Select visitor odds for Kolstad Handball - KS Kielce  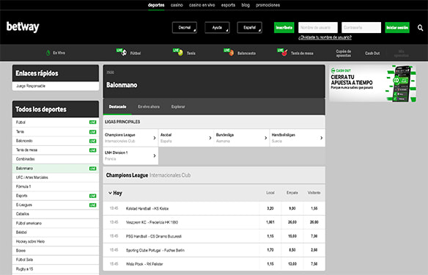tap(314, 208)
